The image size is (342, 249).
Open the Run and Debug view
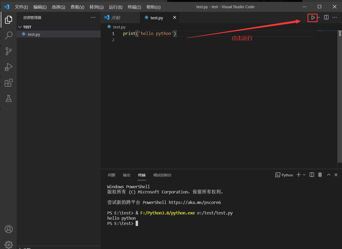(x=9, y=67)
